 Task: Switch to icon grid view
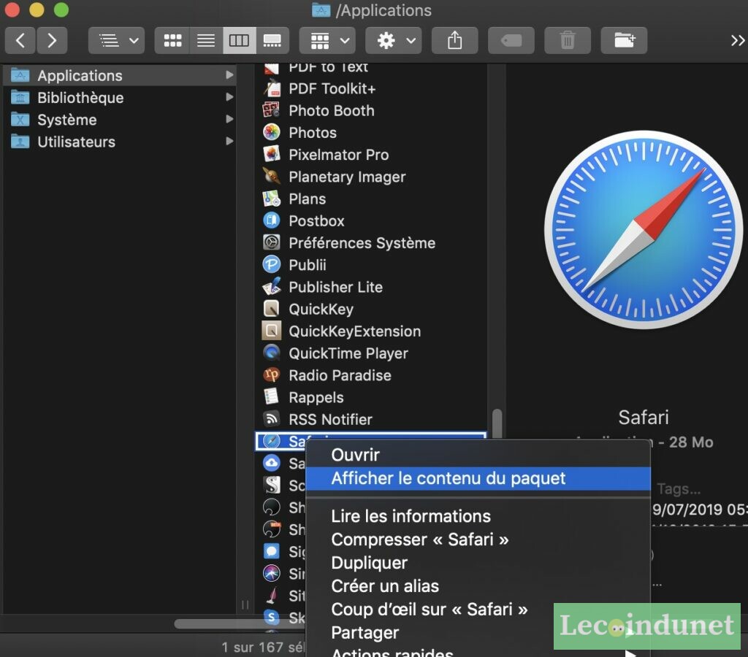click(172, 41)
